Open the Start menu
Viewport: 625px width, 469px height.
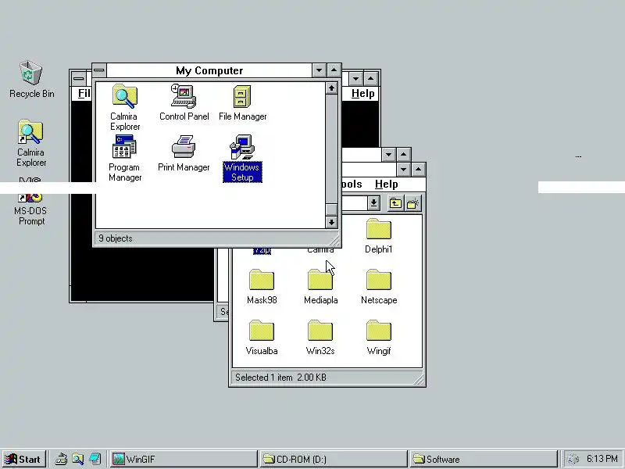[x=23, y=459]
